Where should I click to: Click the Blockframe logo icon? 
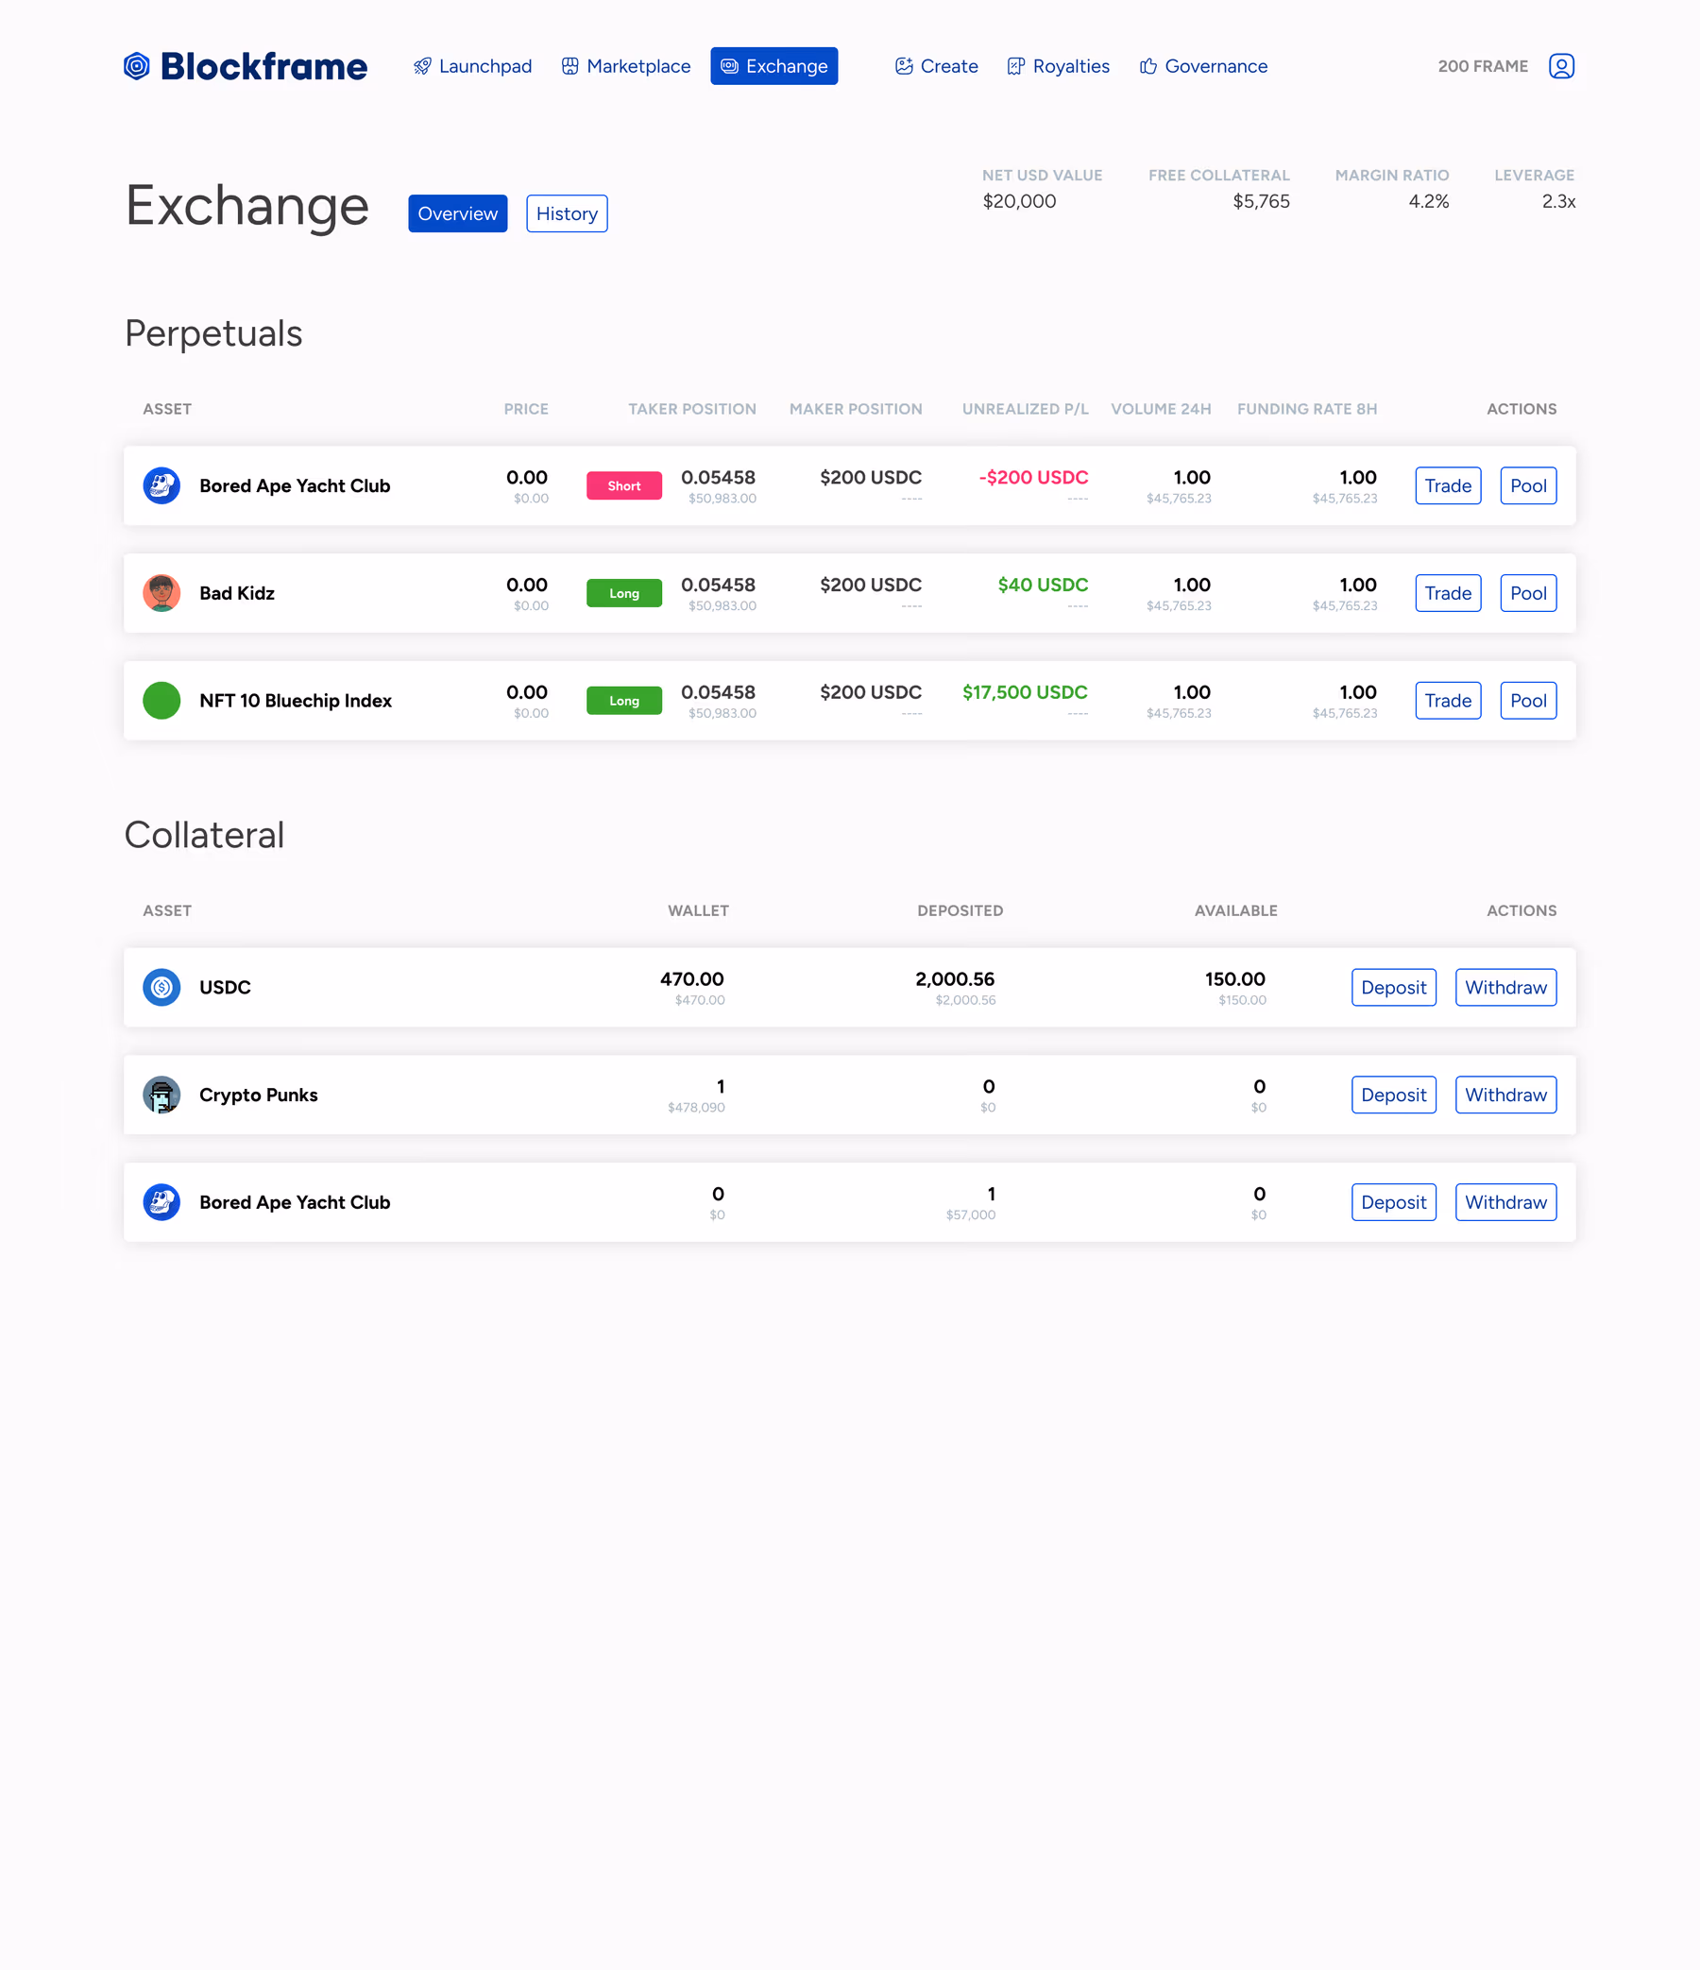[x=137, y=65]
